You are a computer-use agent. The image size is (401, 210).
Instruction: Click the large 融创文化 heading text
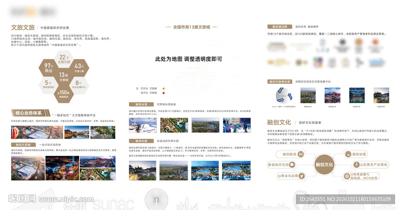coord(279,122)
